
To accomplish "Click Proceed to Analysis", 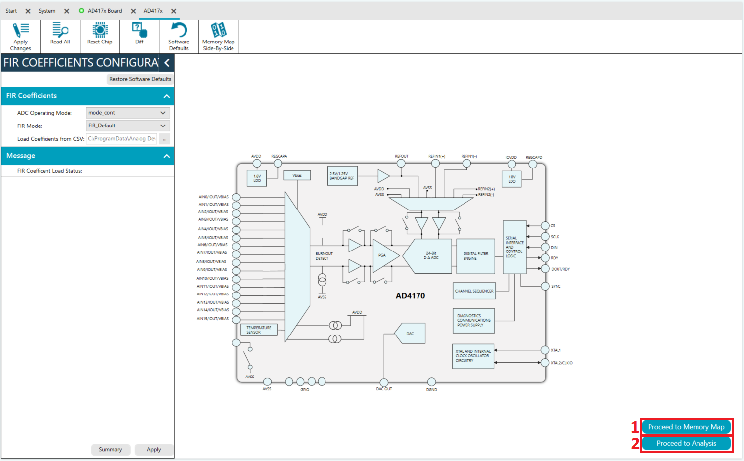I will 686,443.
